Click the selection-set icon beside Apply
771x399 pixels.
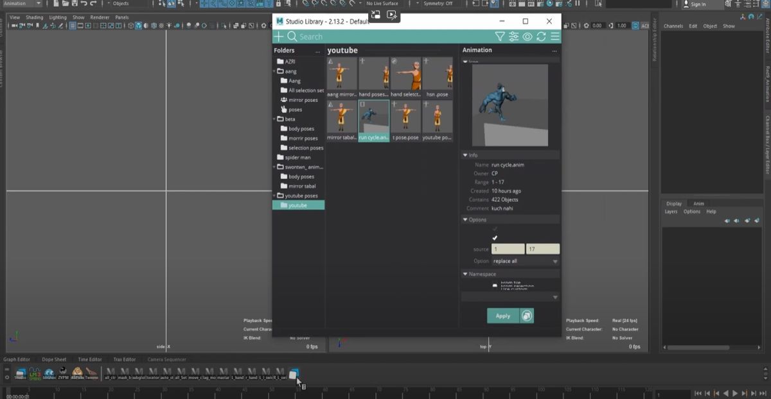pyautogui.click(x=526, y=316)
